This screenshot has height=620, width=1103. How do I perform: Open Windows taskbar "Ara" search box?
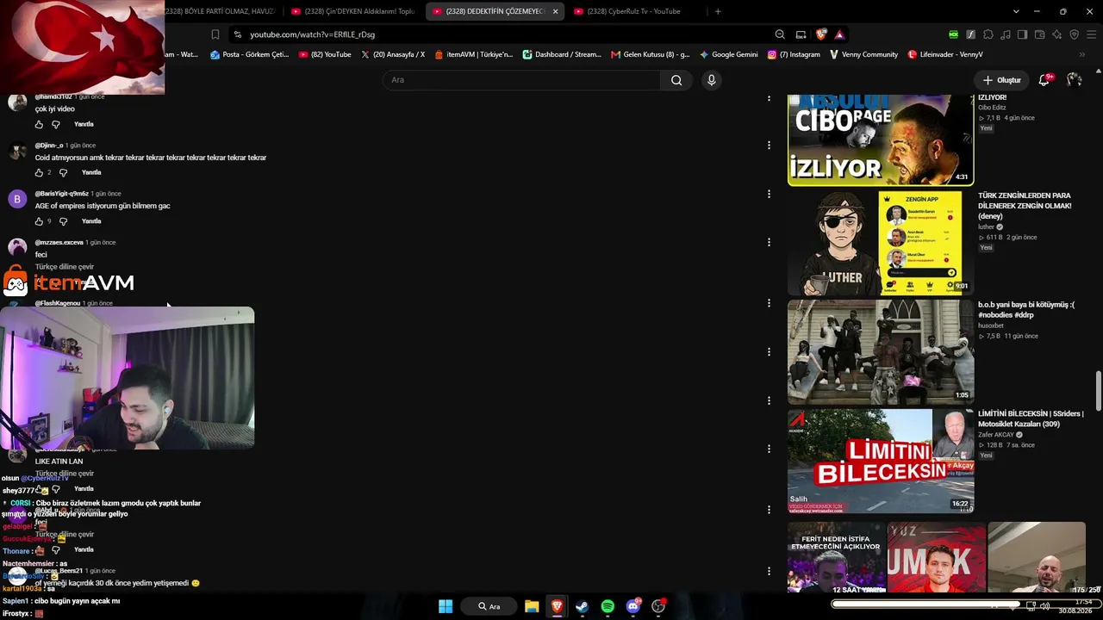489,606
